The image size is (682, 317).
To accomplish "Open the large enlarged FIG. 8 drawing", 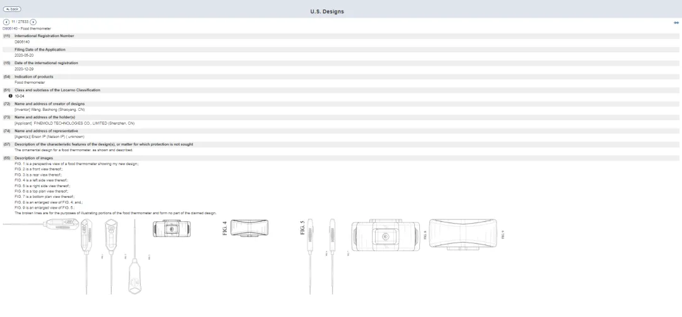I will (x=385, y=236).
